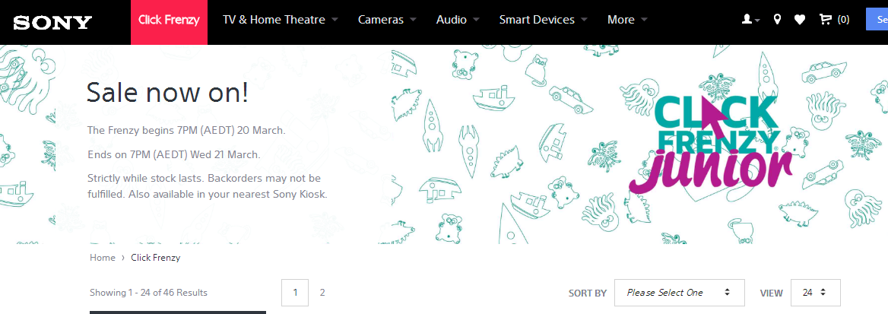Image resolution: width=888 pixels, height=314 pixels.
Task: Open the store locator pin icon
Action: point(777,20)
